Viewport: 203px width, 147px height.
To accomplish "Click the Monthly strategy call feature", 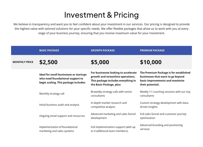I will [52, 94].
